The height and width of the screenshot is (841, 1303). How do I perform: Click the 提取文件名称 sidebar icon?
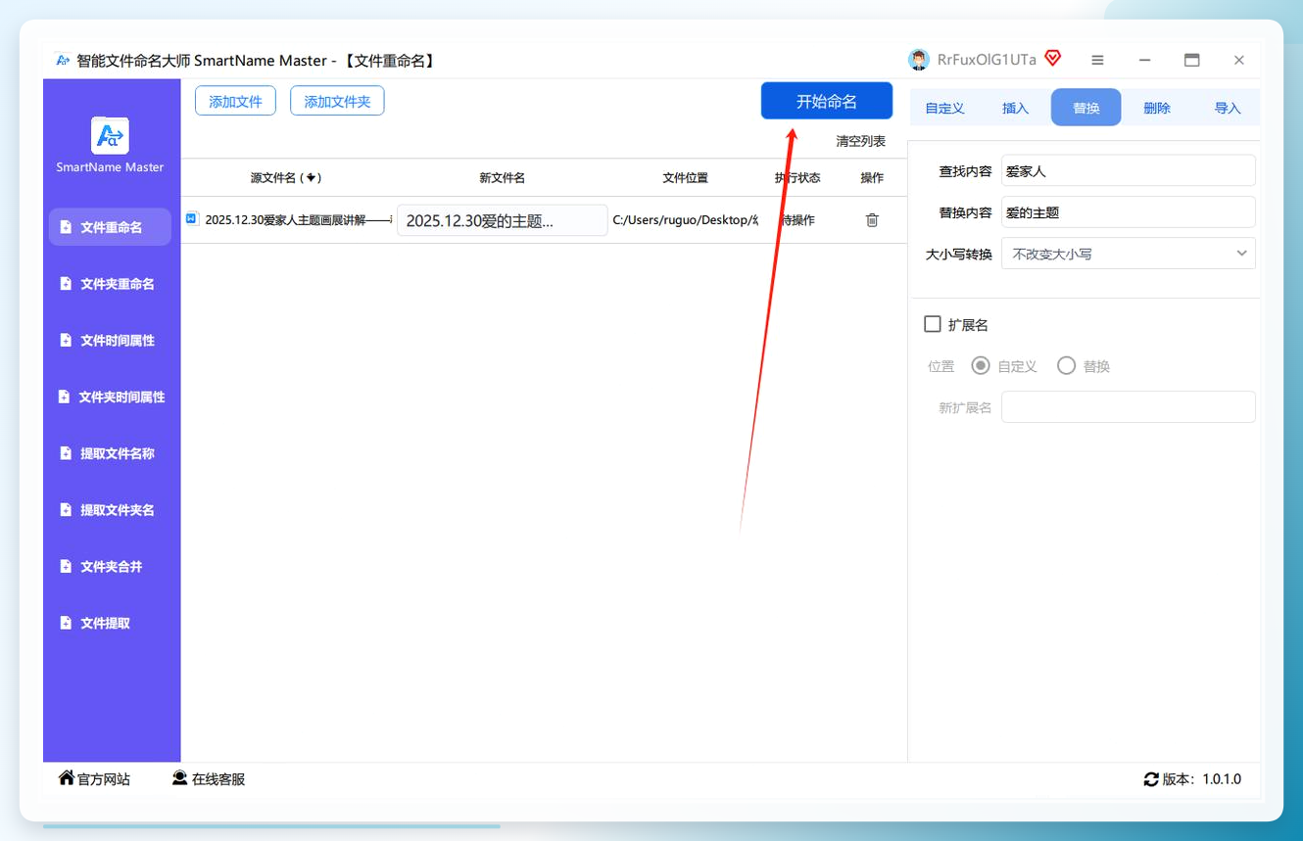[x=66, y=453]
